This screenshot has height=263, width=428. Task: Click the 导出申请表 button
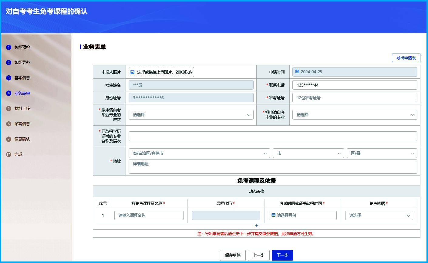[406, 58]
